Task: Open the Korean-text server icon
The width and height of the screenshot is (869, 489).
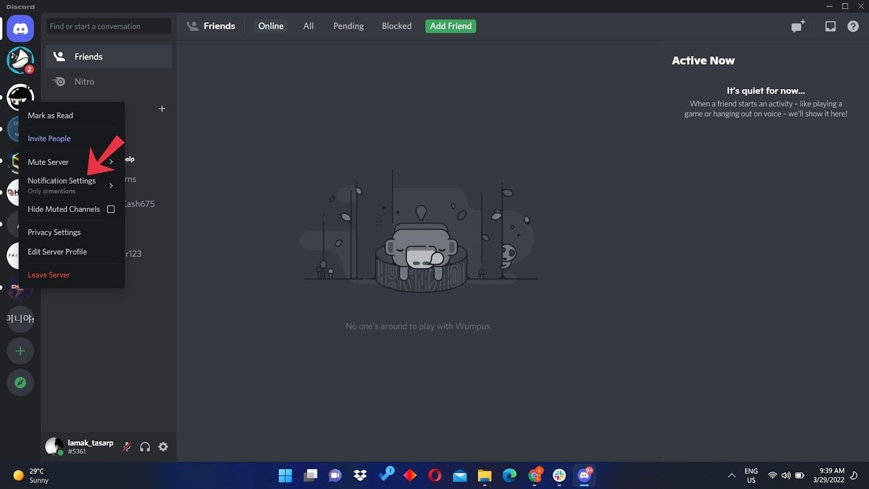Action: coord(20,318)
